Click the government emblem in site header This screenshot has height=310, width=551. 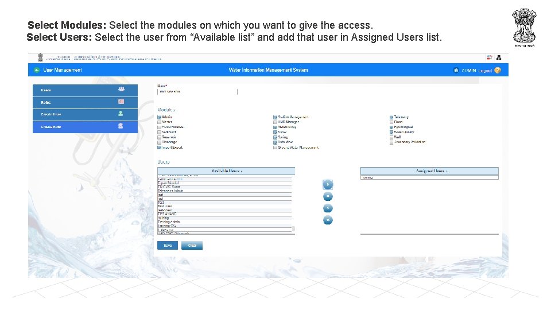click(40, 57)
